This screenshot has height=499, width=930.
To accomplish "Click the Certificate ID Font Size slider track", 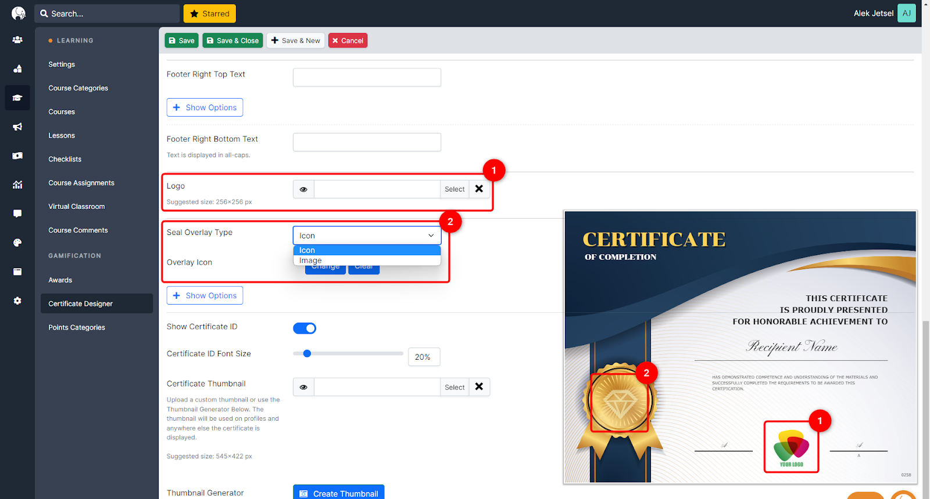I will click(x=348, y=353).
